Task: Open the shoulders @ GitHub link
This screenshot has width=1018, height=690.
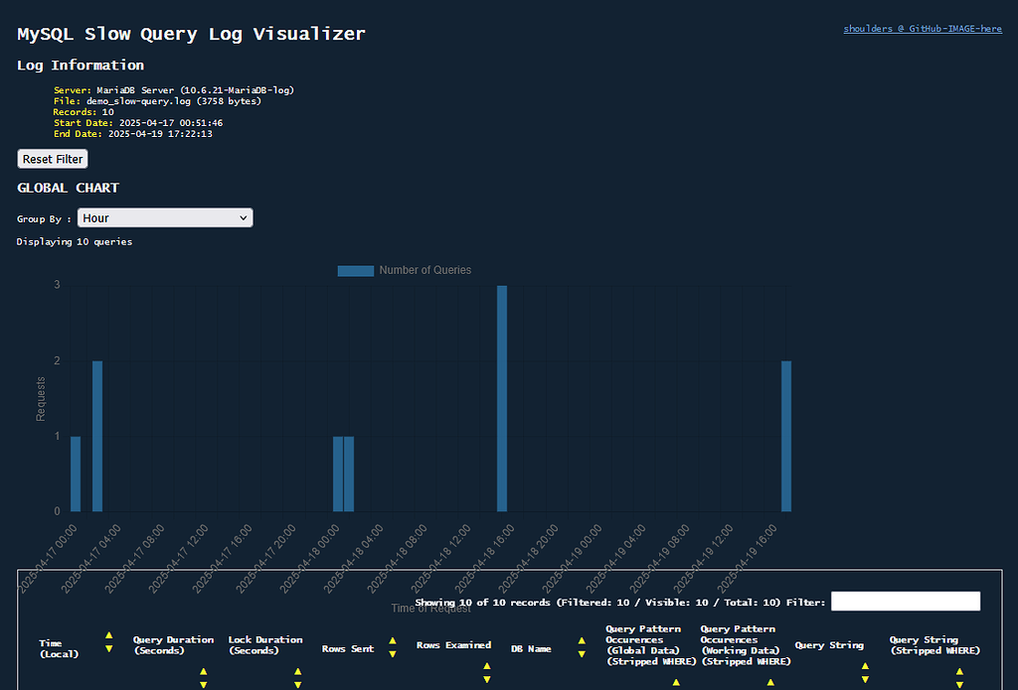Action: 922,28
